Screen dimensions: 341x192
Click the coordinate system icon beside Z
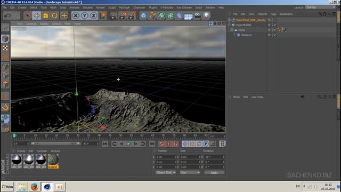point(103,15)
